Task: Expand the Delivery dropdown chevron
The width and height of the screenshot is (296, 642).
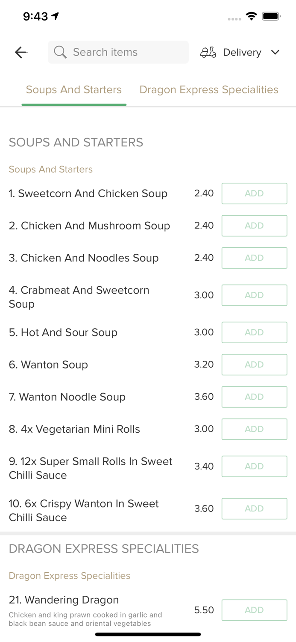Action: (x=275, y=52)
